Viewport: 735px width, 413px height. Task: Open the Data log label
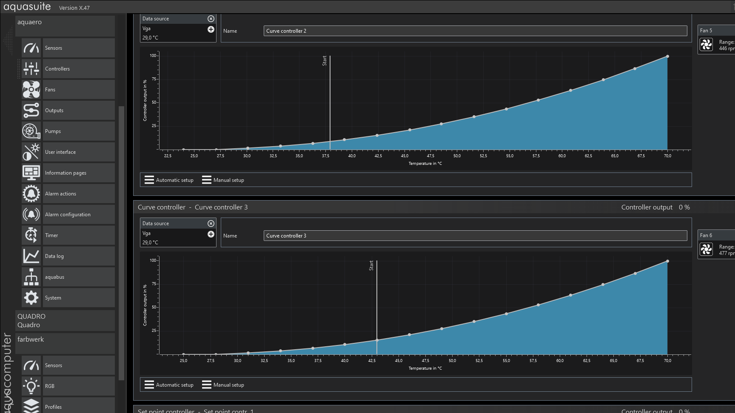pyautogui.click(x=54, y=256)
